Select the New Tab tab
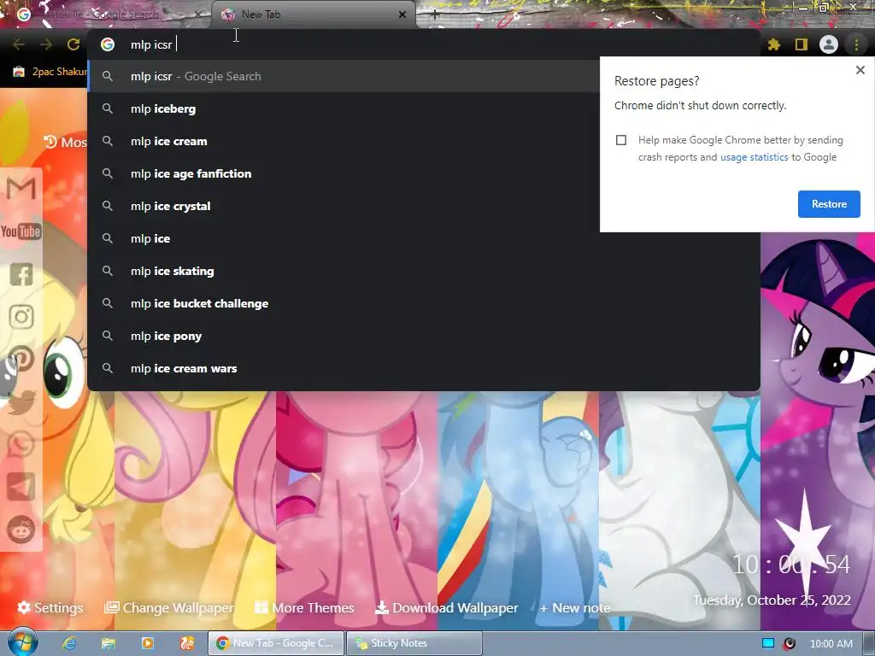This screenshot has height=656, width=875. (x=314, y=15)
